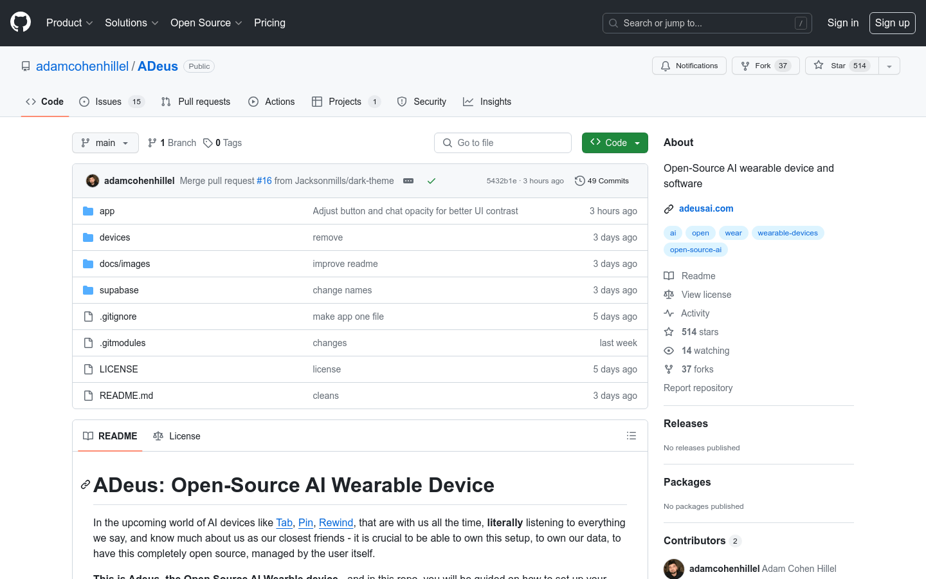Image resolution: width=926 pixels, height=579 pixels.
Task: Open the Activity link
Action: tap(687, 313)
